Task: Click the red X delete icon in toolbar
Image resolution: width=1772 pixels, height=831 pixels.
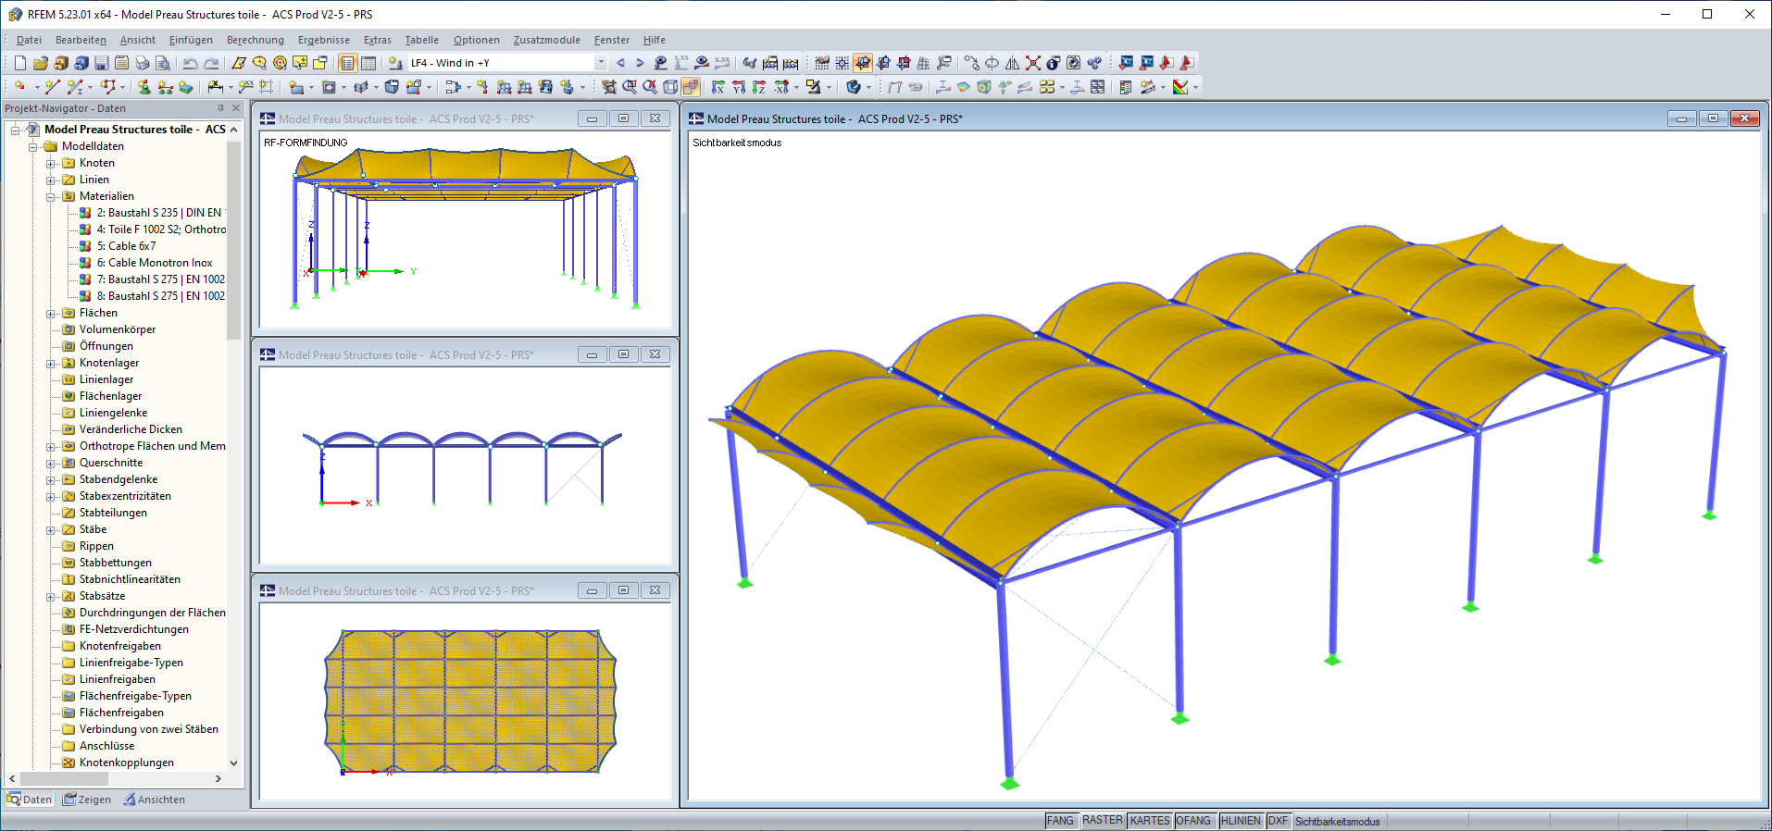Action: (1032, 63)
